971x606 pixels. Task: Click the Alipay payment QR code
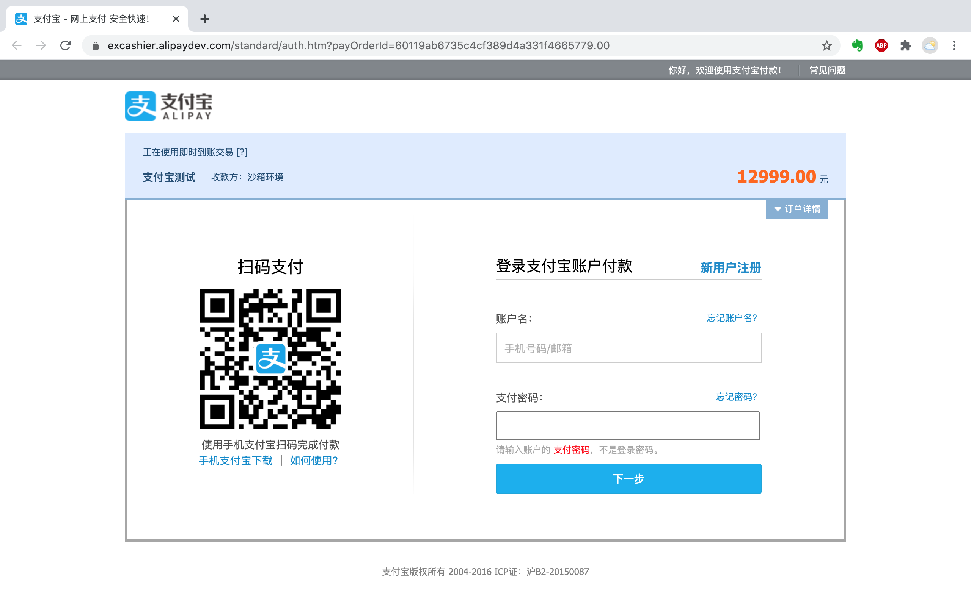pos(270,358)
